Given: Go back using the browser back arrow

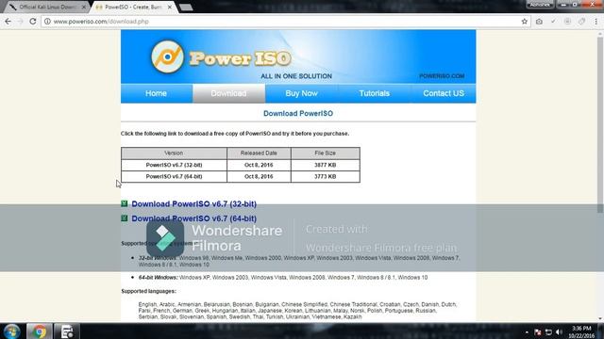Looking at the screenshot, I should point(8,22).
